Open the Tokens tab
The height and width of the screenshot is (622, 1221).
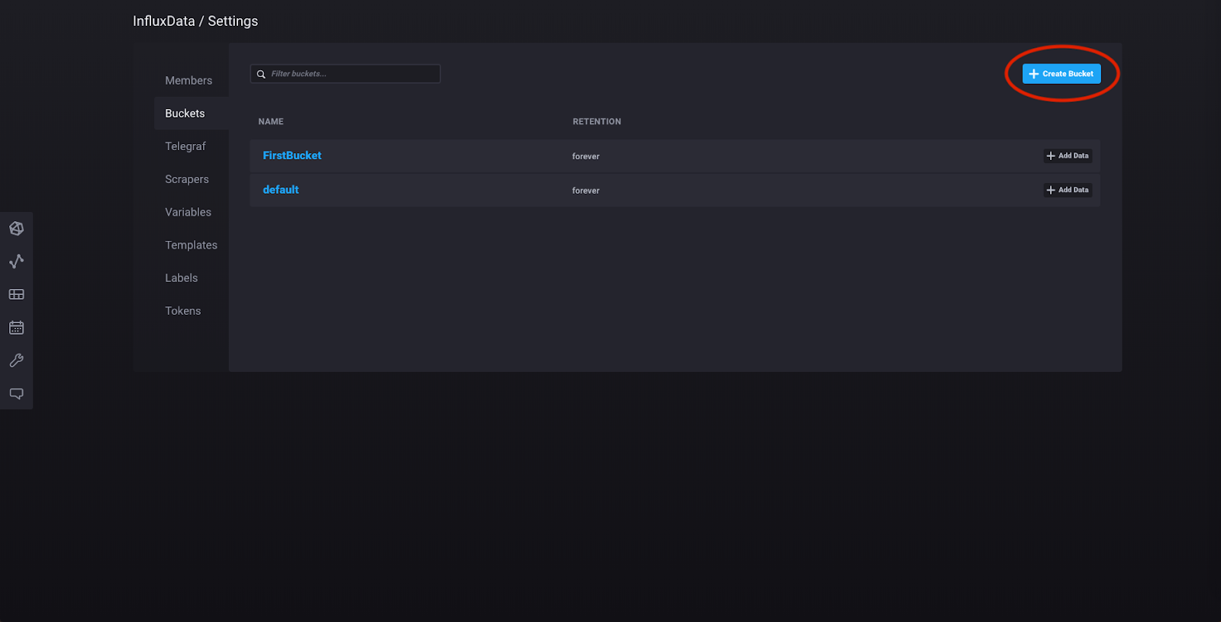[183, 311]
